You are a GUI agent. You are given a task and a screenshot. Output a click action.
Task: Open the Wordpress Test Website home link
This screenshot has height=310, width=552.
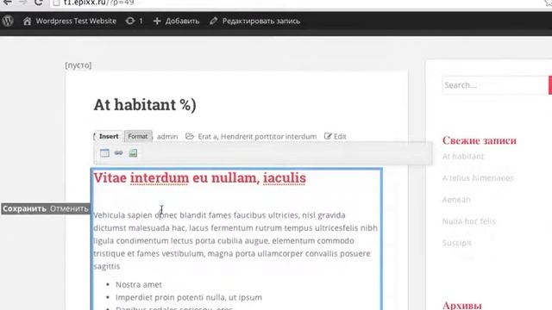coord(70,21)
